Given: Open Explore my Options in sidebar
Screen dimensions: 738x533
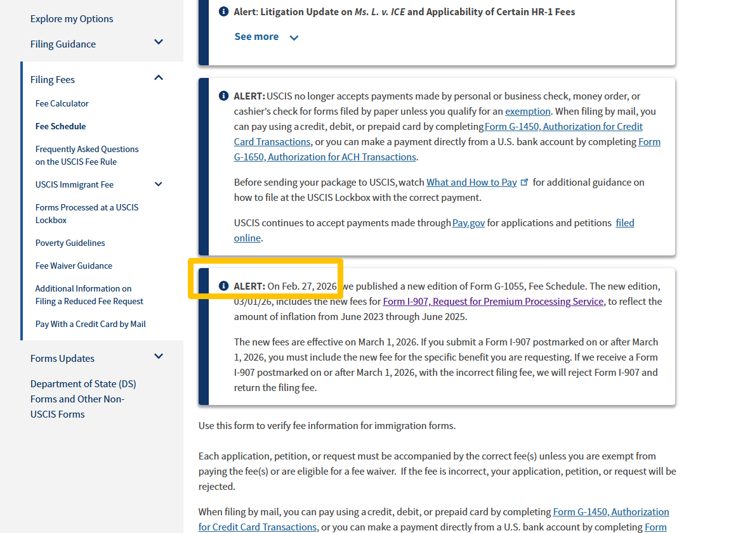Looking at the screenshot, I should [72, 19].
